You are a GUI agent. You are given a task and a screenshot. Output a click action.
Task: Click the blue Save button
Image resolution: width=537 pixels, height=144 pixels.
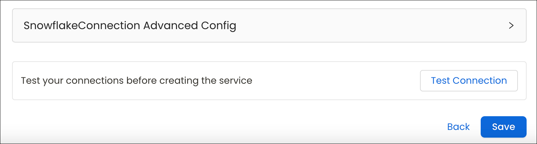[x=503, y=127]
